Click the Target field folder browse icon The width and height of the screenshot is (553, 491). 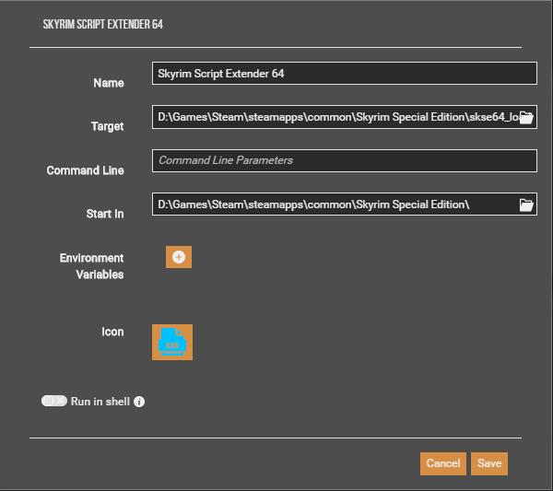point(526,117)
